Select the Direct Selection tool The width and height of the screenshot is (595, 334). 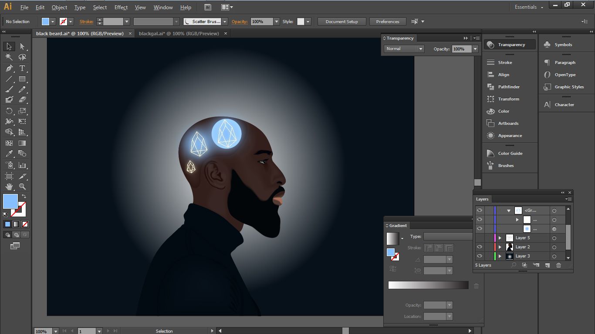(x=22, y=47)
